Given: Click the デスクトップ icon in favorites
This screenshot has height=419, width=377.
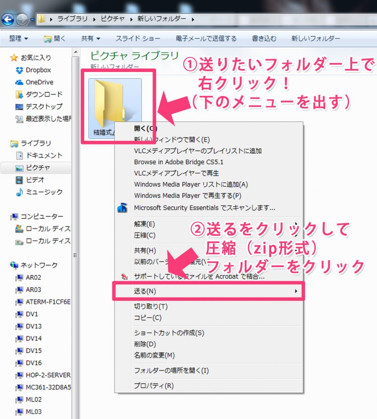Looking at the screenshot, I should pyautogui.click(x=19, y=107).
